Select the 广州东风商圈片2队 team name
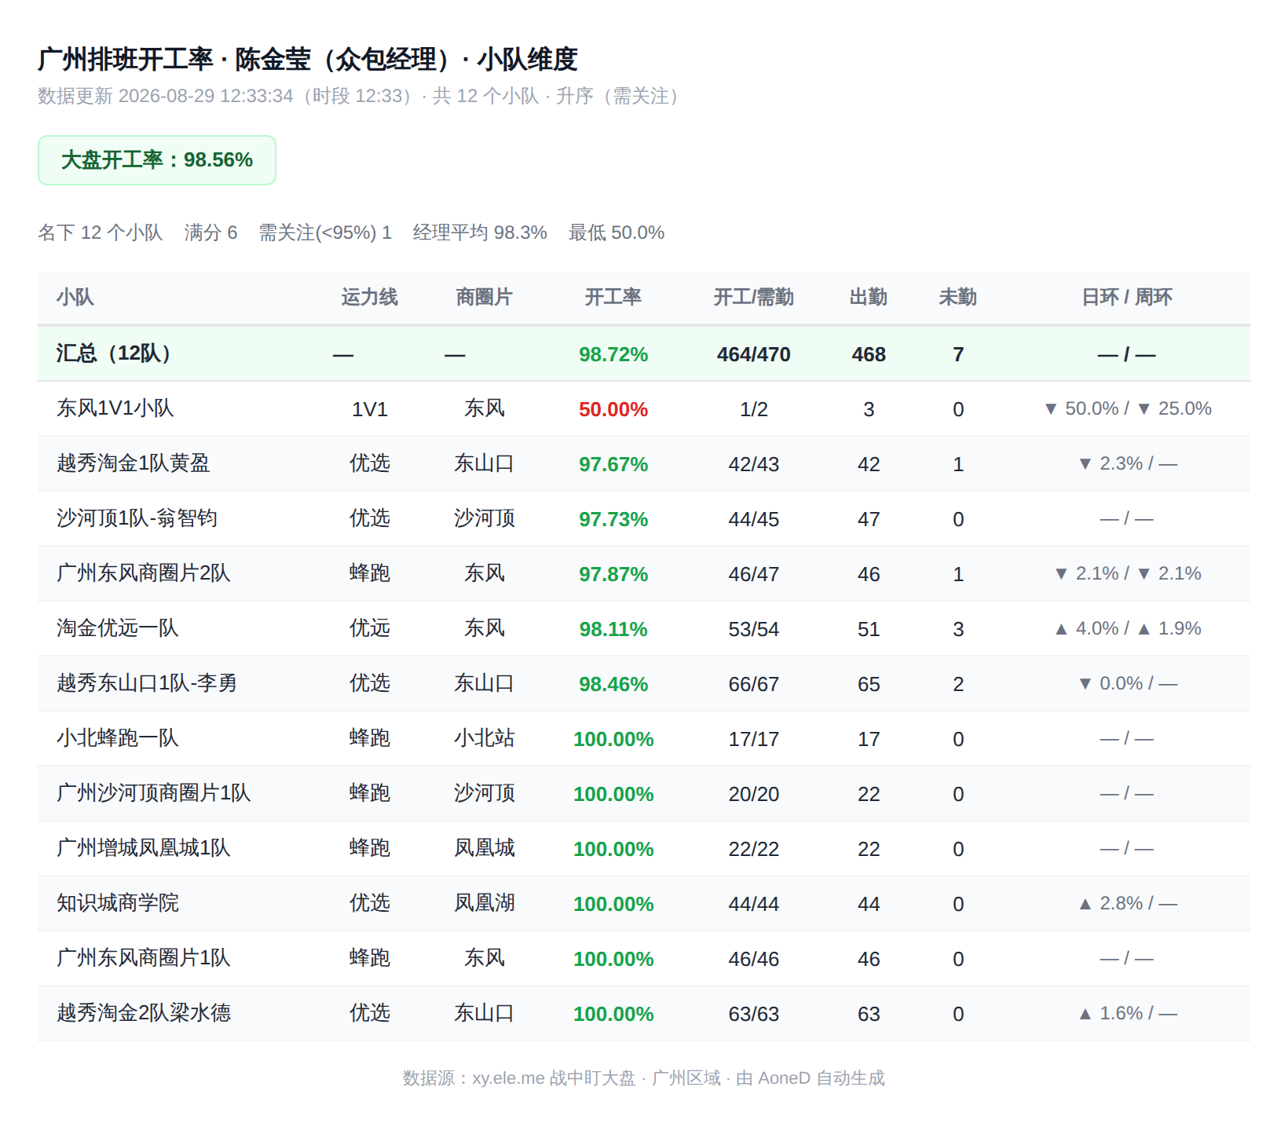Screen dimensions: 1288x1134 click(144, 573)
